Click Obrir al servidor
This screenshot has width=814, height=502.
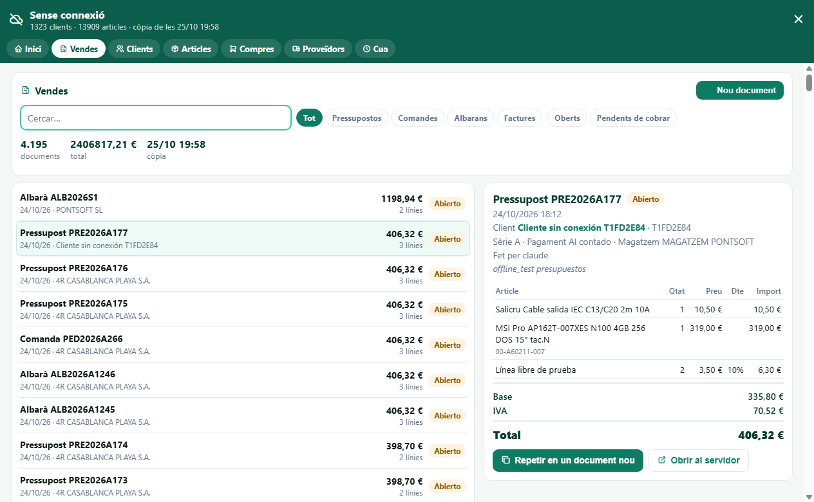(x=699, y=460)
